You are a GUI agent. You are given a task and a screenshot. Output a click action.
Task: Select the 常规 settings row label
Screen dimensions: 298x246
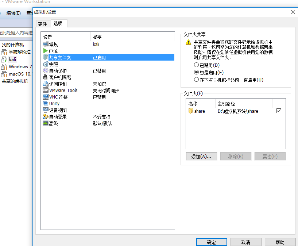point(53,45)
